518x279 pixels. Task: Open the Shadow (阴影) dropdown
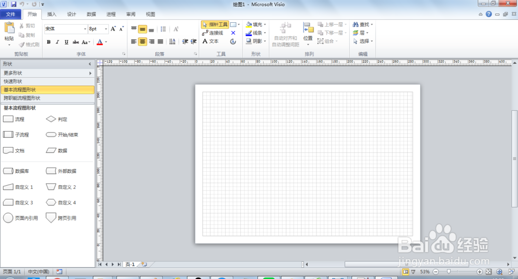[x=256, y=41]
